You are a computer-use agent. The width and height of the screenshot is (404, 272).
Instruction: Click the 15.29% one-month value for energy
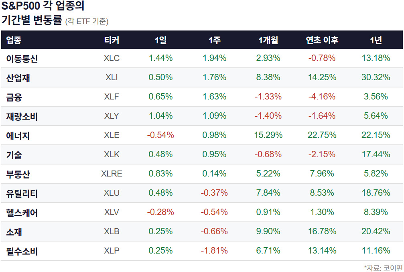(x=268, y=135)
